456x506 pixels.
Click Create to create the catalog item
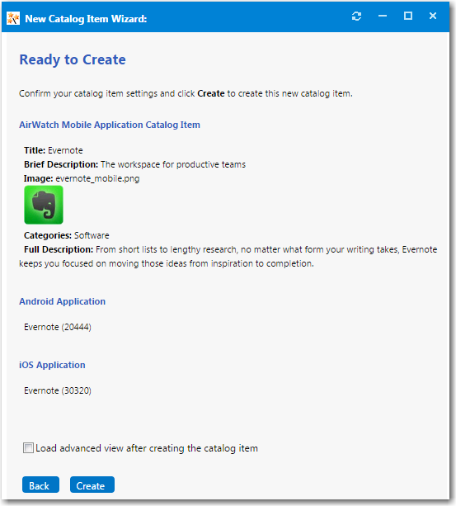(x=92, y=485)
